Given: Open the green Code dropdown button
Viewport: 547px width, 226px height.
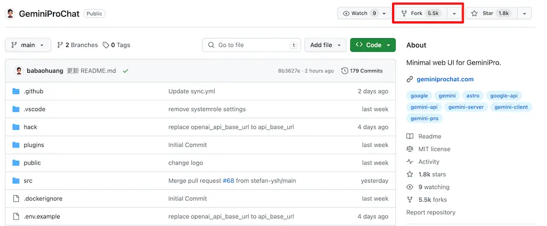Looking at the screenshot, I should click(373, 45).
